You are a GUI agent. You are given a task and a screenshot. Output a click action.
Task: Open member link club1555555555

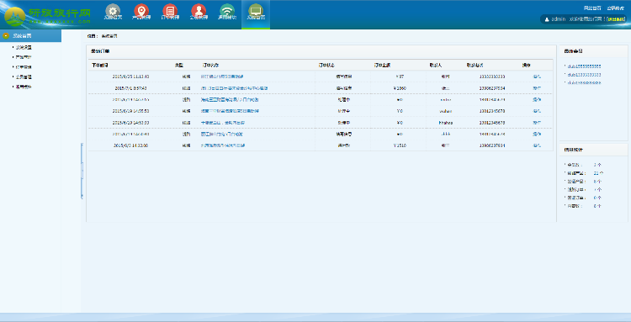585,66
